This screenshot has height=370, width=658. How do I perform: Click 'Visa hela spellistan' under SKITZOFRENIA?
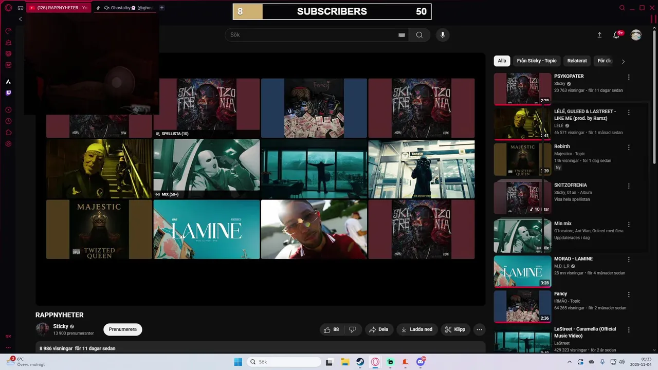(x=571, y=199)
